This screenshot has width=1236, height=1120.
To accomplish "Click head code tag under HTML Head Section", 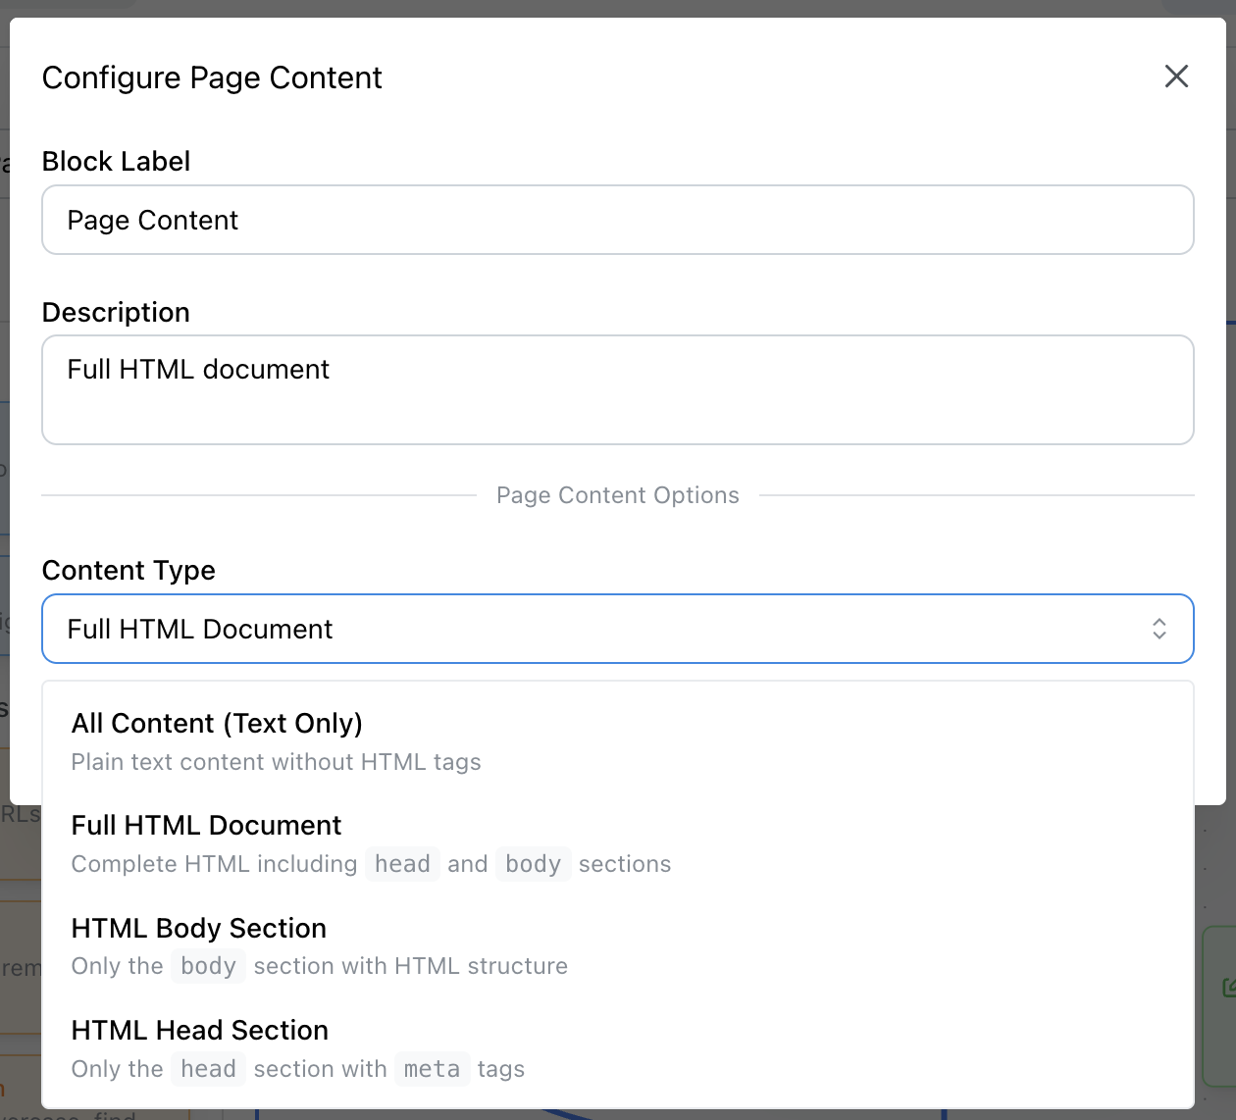I will coord(208,1069).
